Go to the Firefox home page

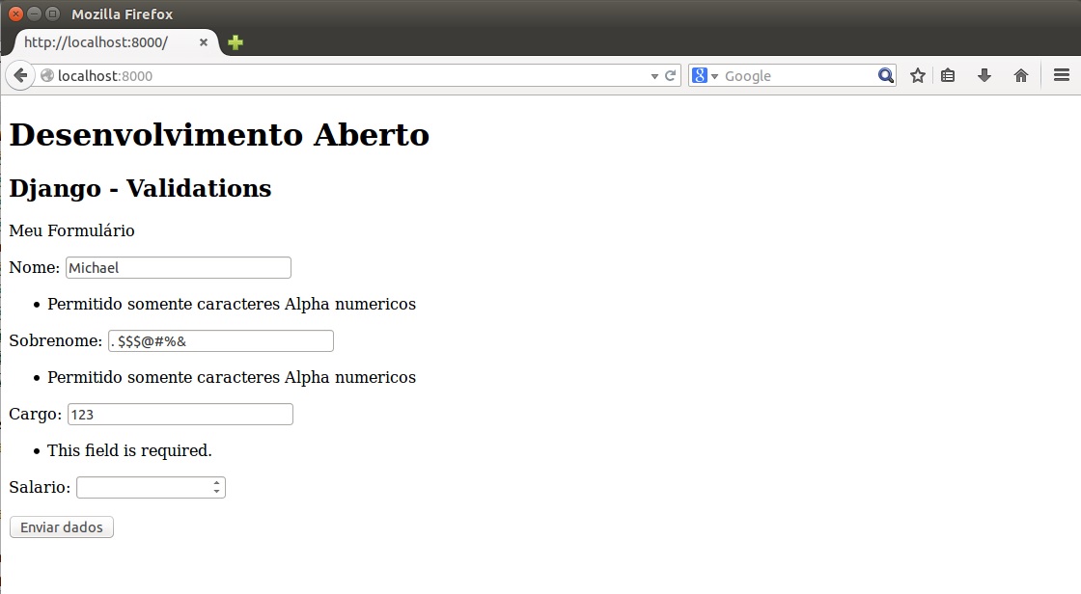[1020, 75]
